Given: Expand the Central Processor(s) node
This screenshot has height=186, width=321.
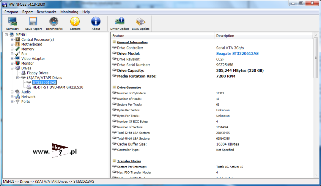Looking at the screenshot, I should click(x=12, y=39).
